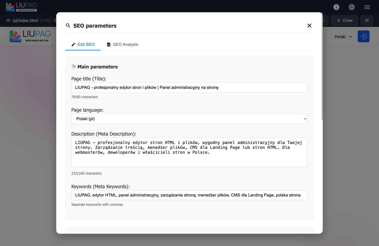379x246 pixels.
Task: Select the Edit SEO tab
Action: click(83, 44)
